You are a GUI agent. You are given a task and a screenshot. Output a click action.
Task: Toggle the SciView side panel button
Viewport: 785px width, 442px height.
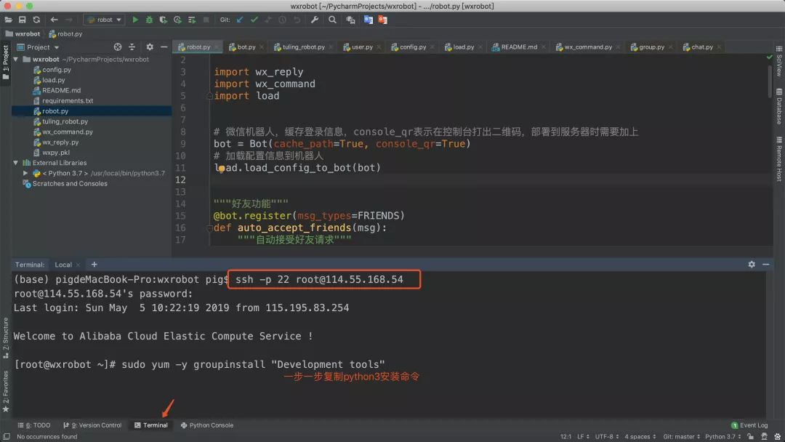(x=779, y=61)
